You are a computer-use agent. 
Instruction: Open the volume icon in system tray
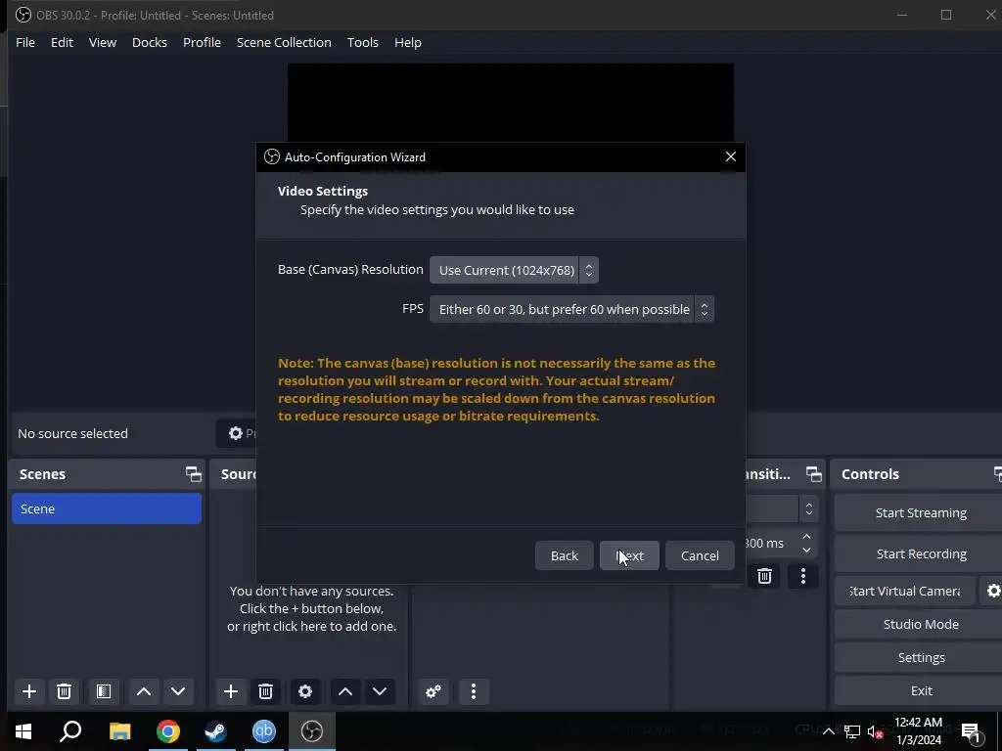876,731
